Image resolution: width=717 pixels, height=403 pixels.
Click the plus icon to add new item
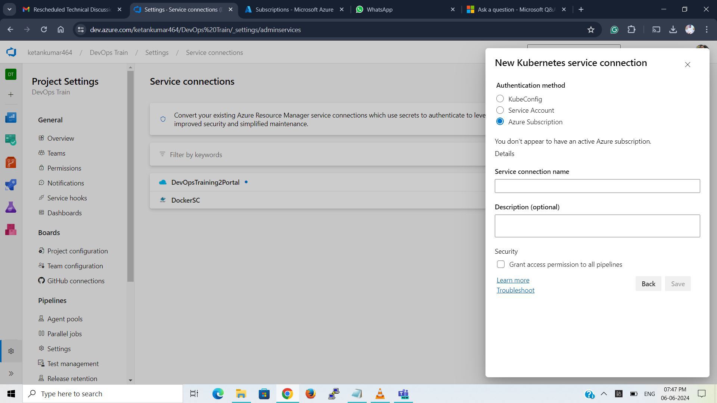(11, 95)
